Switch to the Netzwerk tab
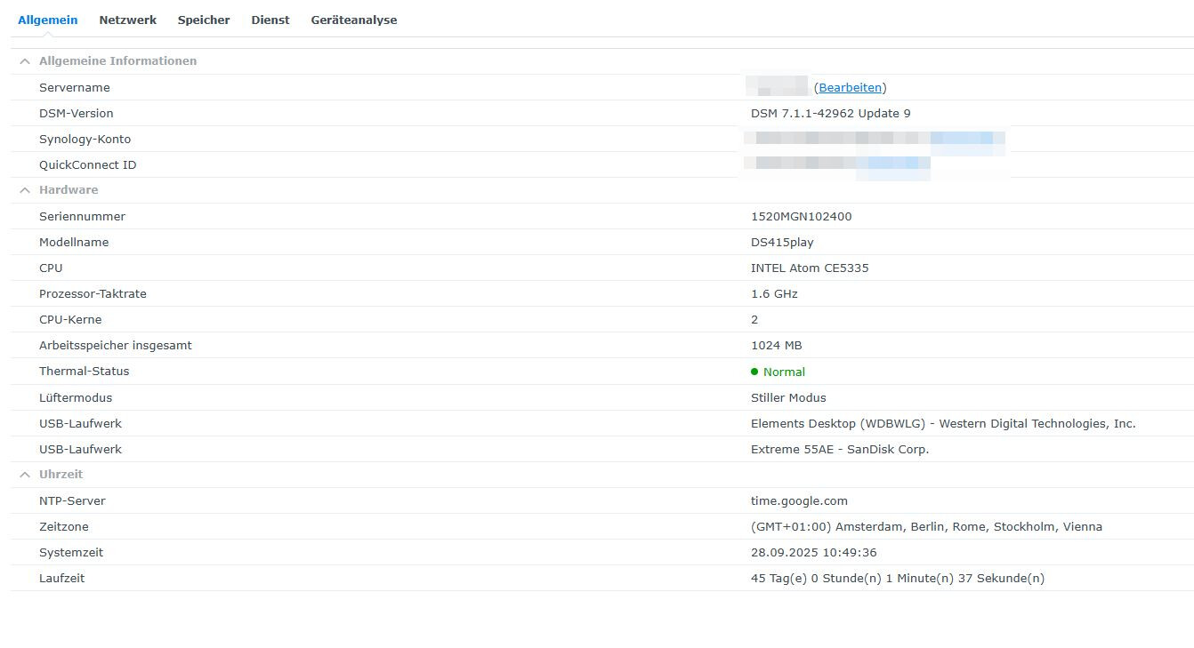 [127, 20]
